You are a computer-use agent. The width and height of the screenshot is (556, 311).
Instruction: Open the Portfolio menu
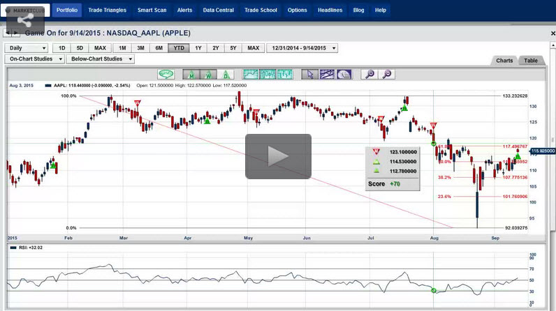click(x=66, y=10)
